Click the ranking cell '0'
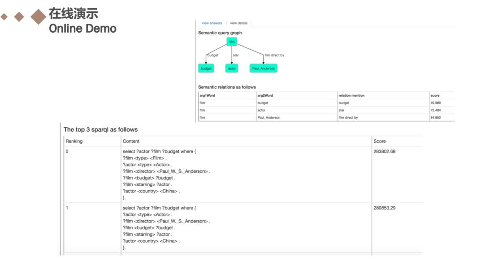Viewport: 484px width, 261px height. pyautogui.click(x=67, y=151)
